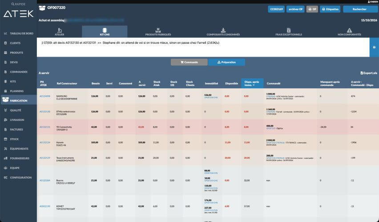Export the table with Export.xls

point(369,73)
